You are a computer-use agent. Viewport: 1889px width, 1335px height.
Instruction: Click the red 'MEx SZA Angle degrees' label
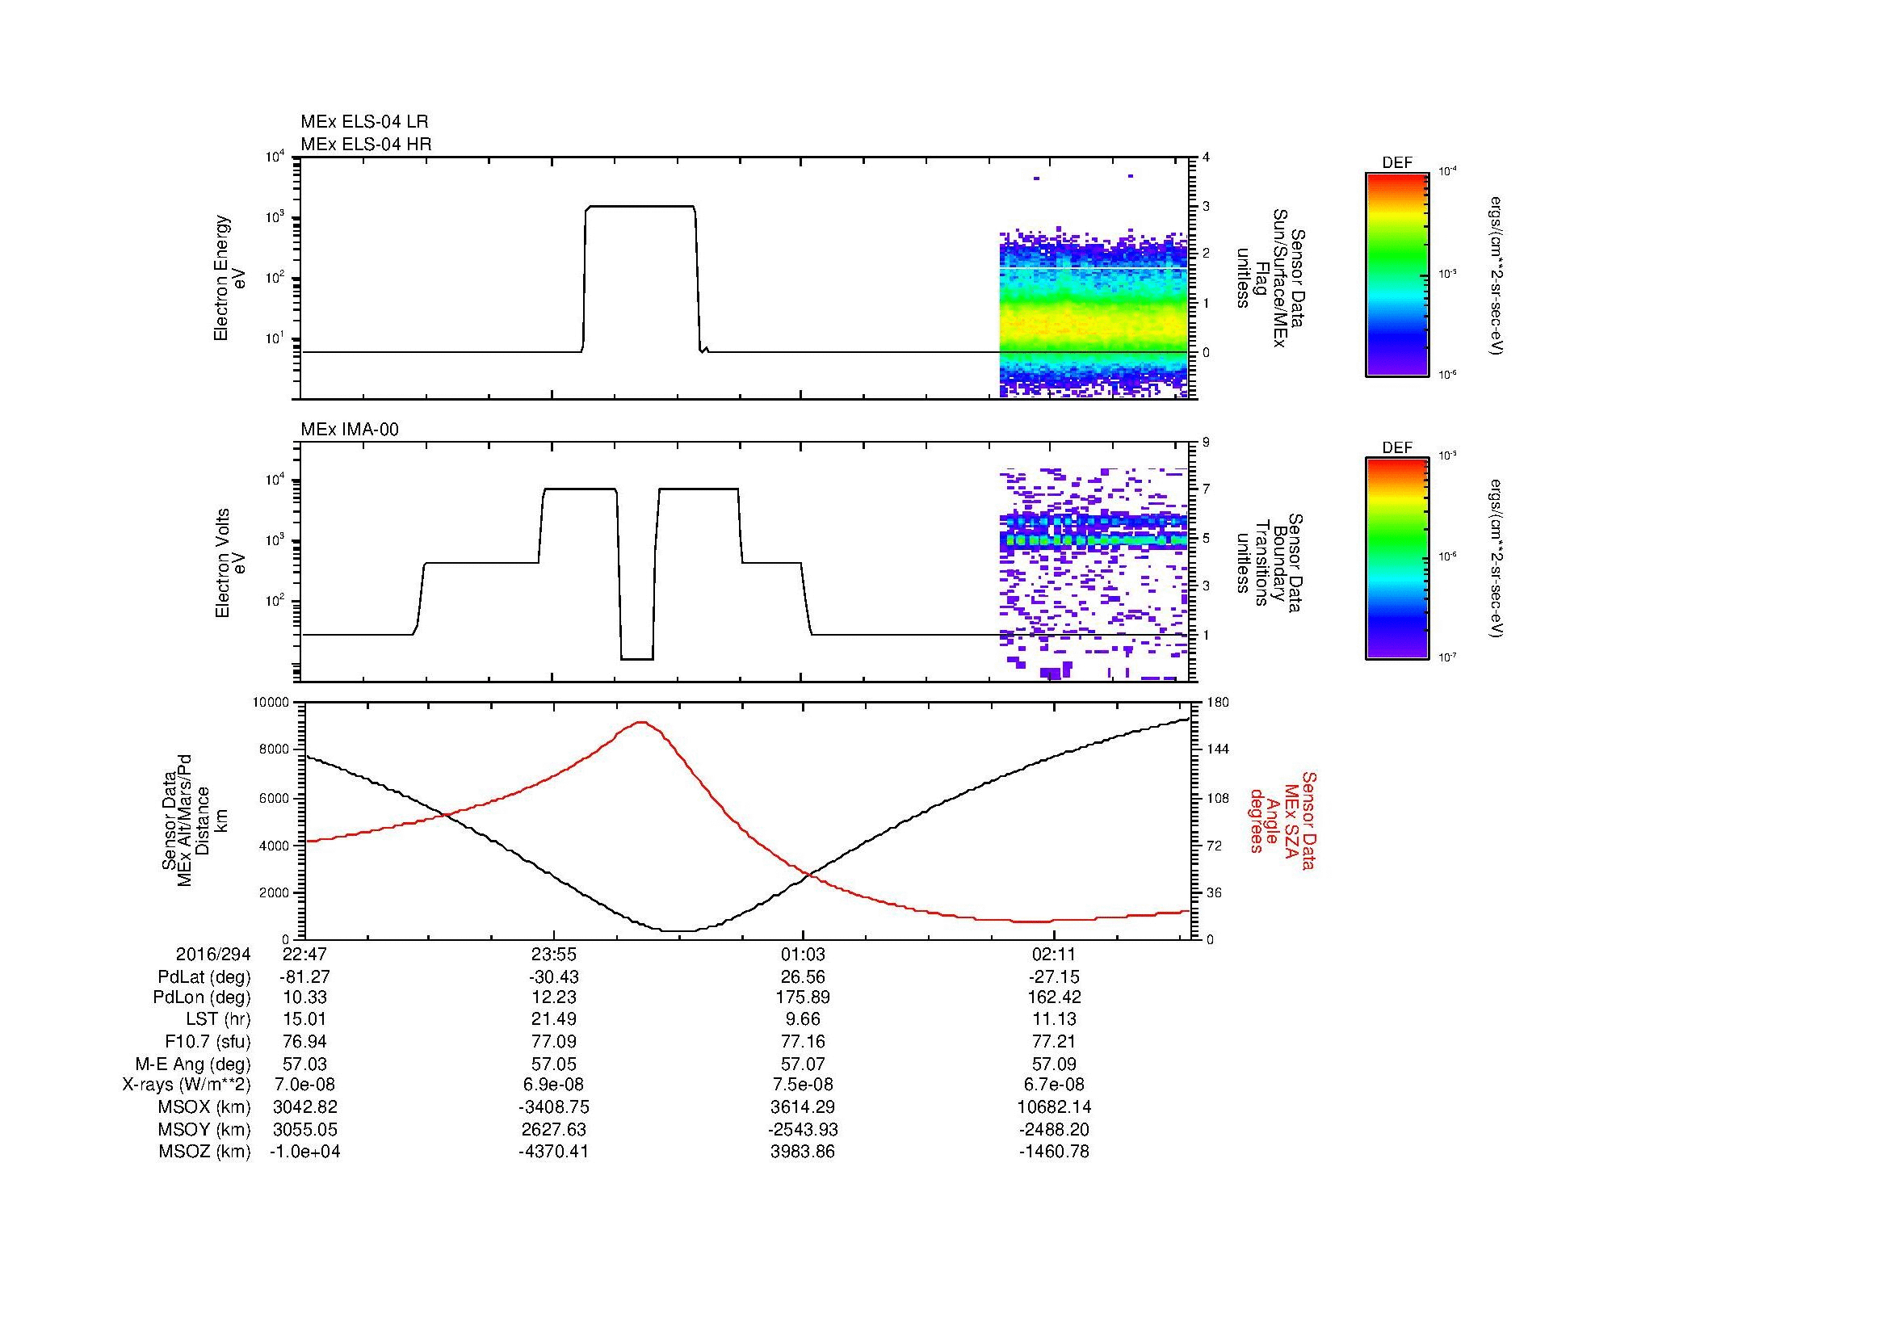[1282, 820]
